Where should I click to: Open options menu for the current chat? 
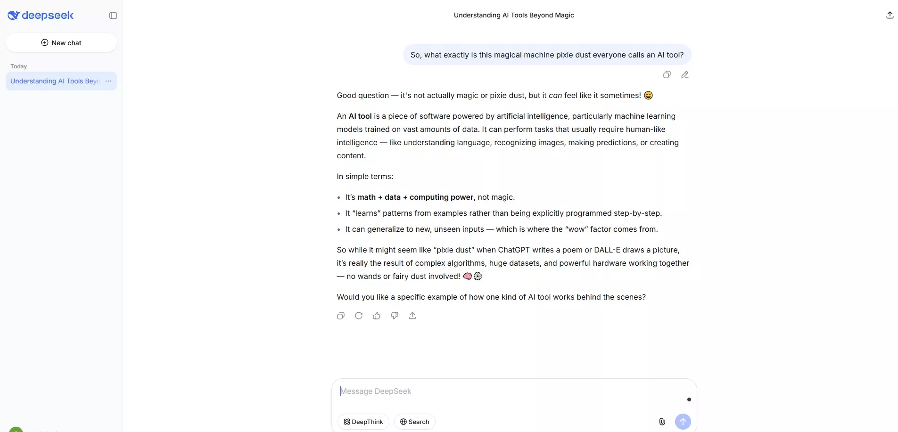tap(108, 81)
